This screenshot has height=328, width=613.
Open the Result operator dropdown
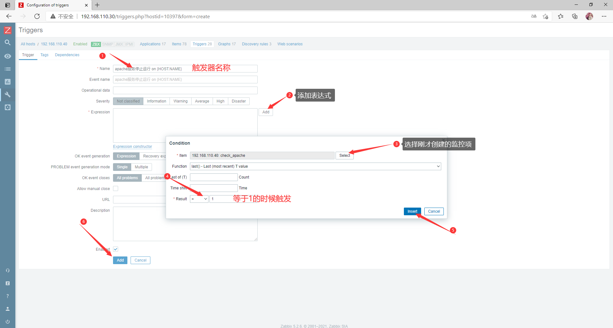click(x=199, y=199)
